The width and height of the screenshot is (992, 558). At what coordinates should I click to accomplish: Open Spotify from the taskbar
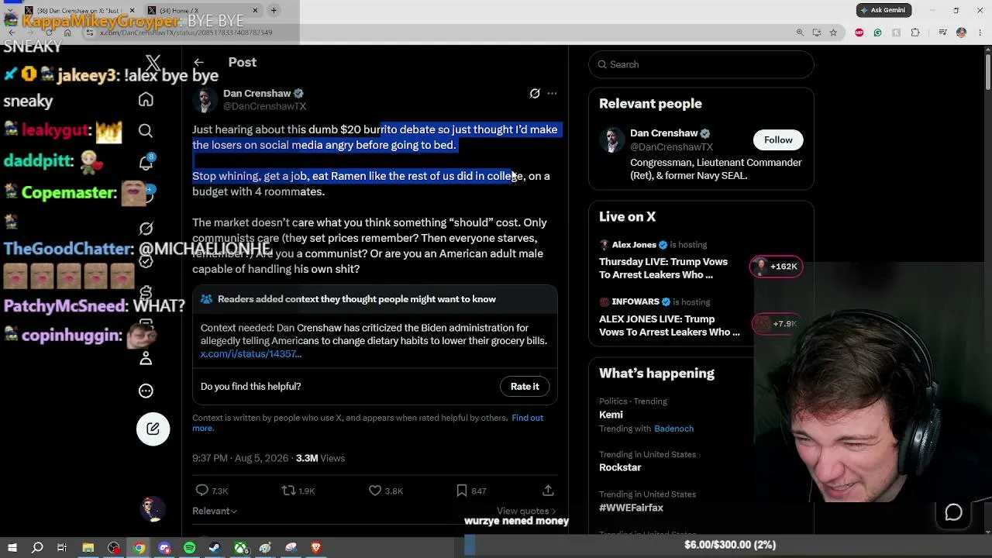190,548
